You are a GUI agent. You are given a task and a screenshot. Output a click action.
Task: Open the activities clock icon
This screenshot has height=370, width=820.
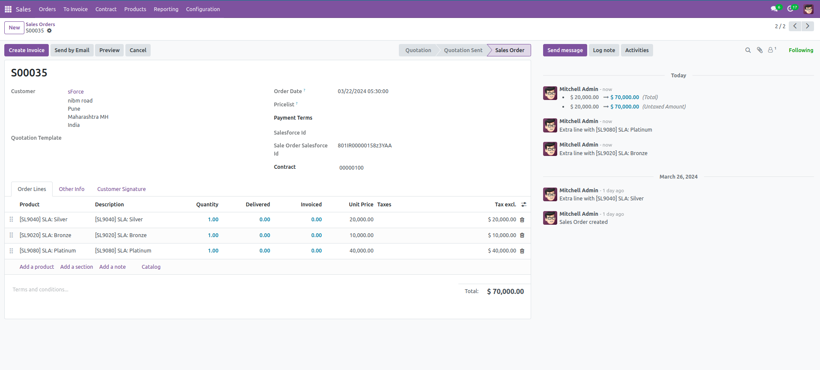pos(791,9)
